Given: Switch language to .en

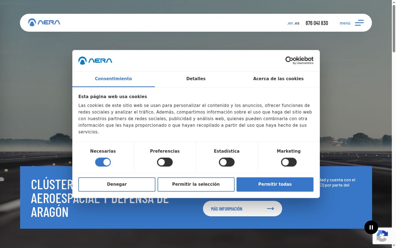Looking at the screenshot, I should (x=290, y=23).
